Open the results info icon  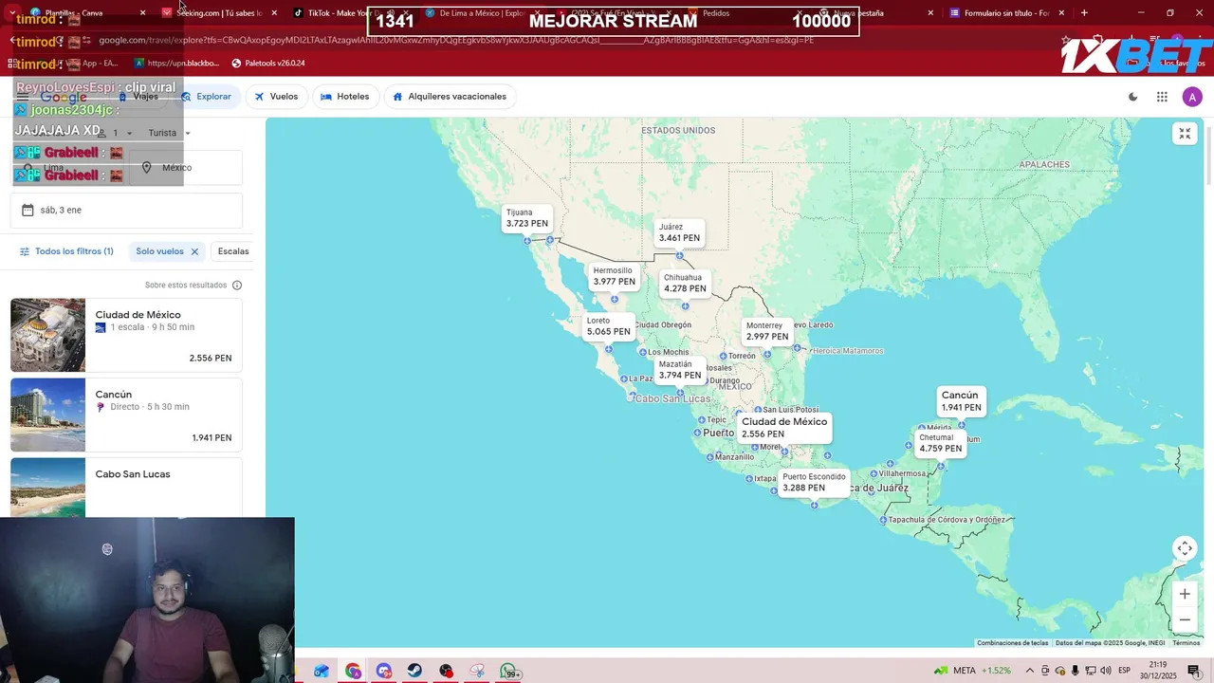coord(237,286)
